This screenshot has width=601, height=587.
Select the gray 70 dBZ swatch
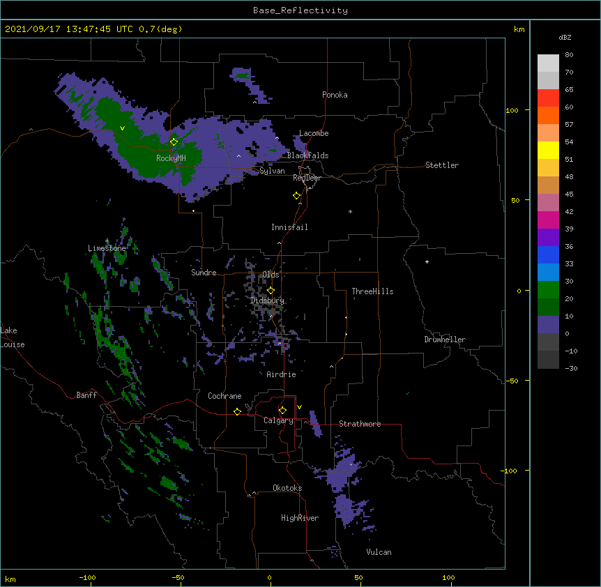tap(548, 80)
